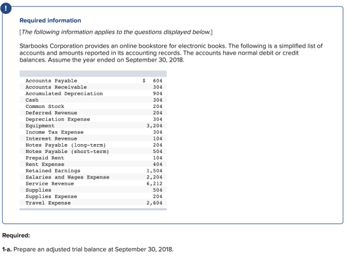
Task: Click the Accumulated Depreciation row
Action: (x=93, y=93)
